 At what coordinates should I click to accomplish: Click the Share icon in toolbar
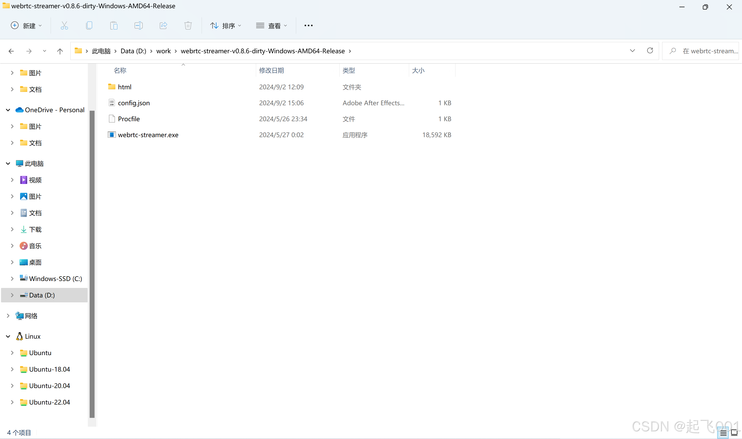tap(163, 26)
